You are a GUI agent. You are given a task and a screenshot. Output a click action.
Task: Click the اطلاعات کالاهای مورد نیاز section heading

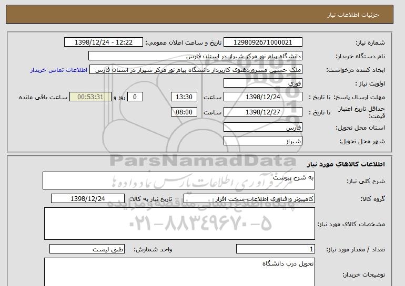[346, 164]
